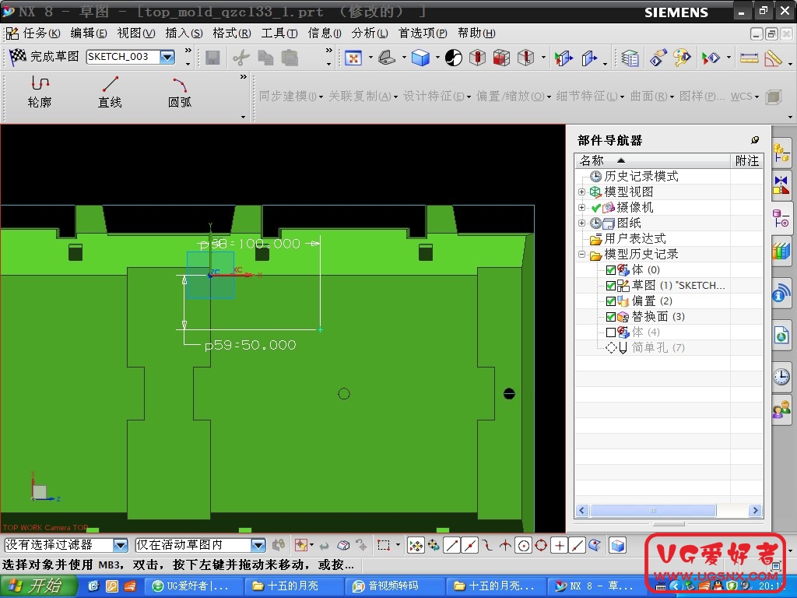
Task: Click the Paste clipboard icon
Action: coord(290,58)
